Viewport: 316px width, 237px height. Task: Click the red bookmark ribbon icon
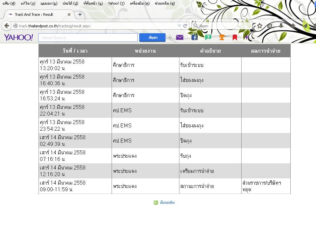(235, 38)
